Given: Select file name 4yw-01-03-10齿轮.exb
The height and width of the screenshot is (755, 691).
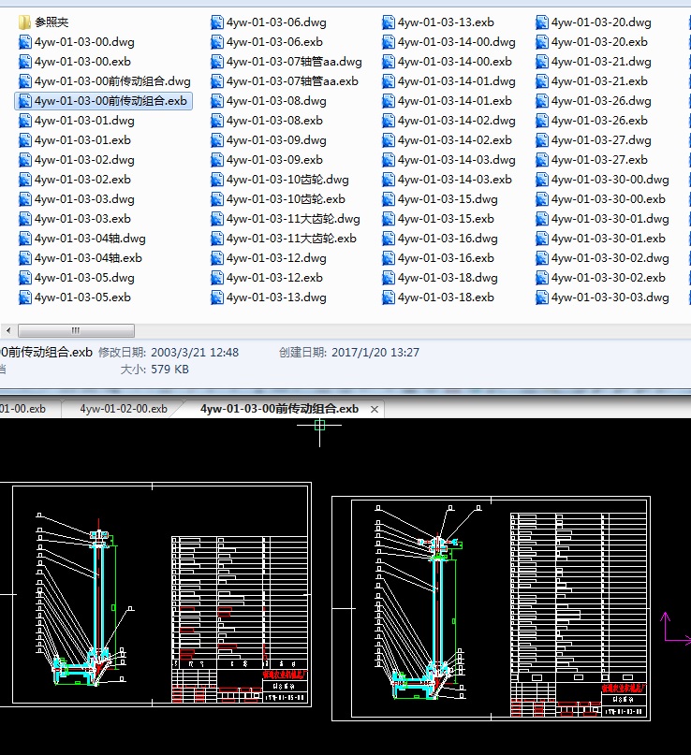Looking at the screenshot, I should [x=286, y=199].
